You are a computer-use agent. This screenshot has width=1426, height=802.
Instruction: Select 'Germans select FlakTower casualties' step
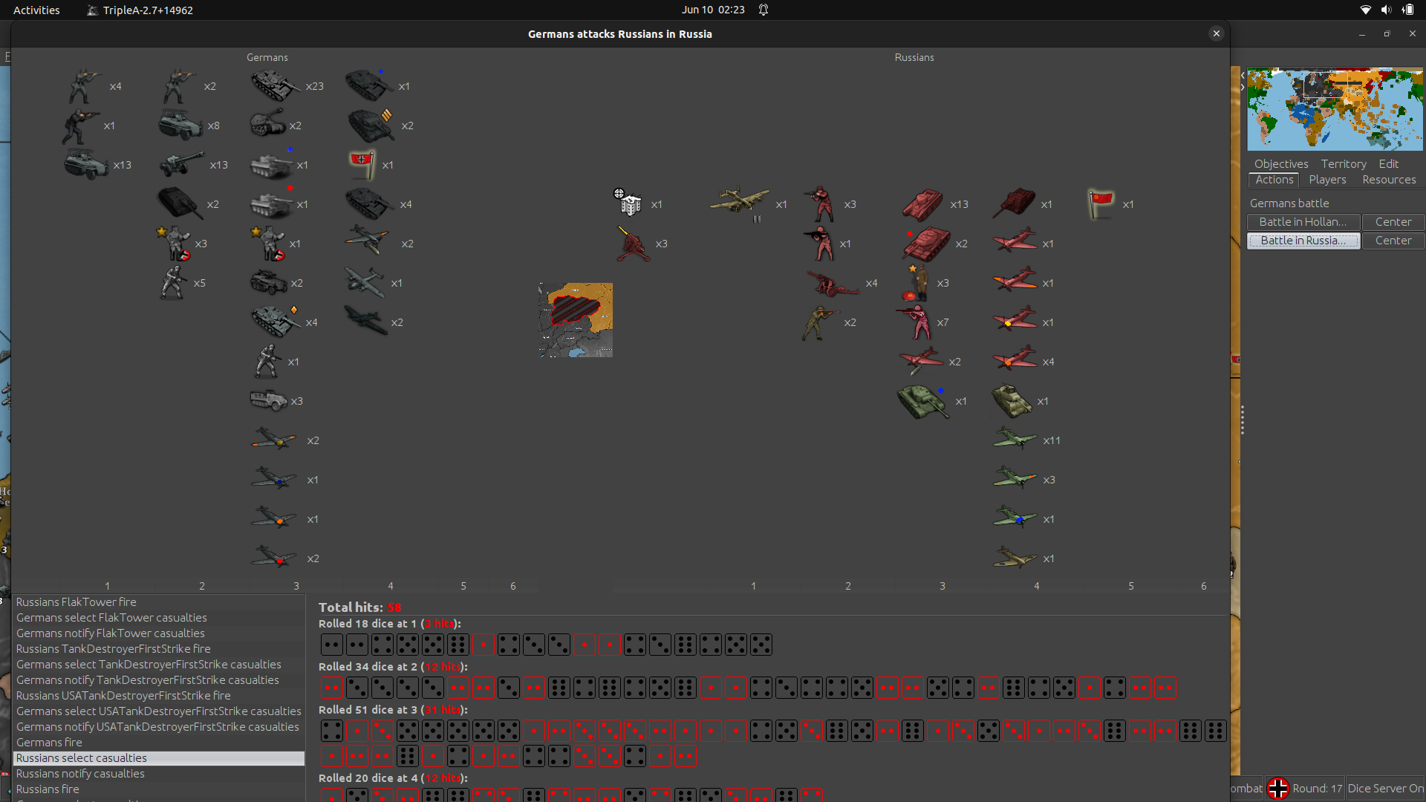(158, 618)
